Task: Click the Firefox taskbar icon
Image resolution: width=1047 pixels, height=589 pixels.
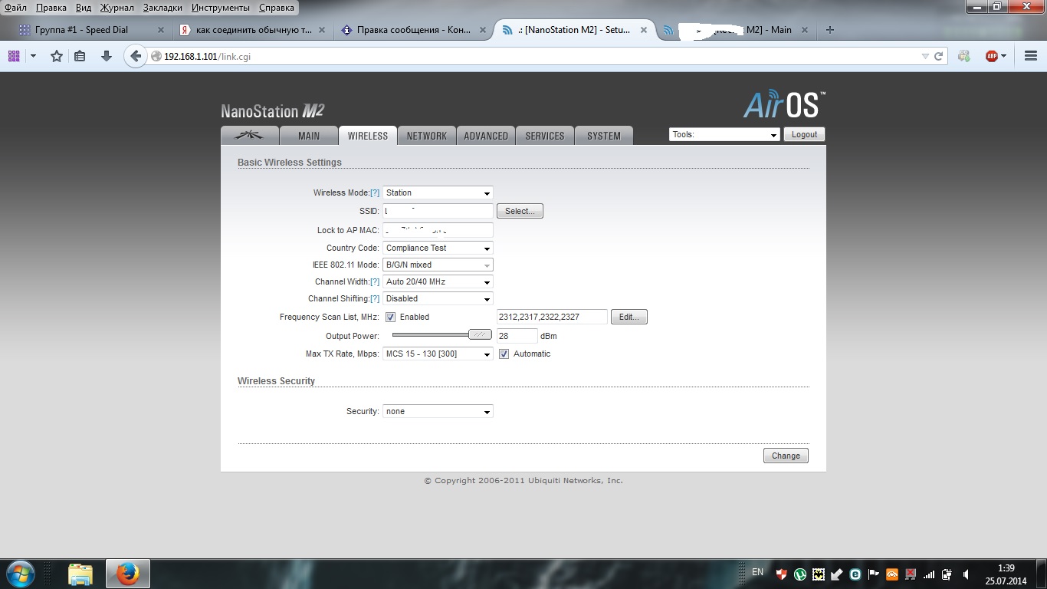Action: click(127, 574)
